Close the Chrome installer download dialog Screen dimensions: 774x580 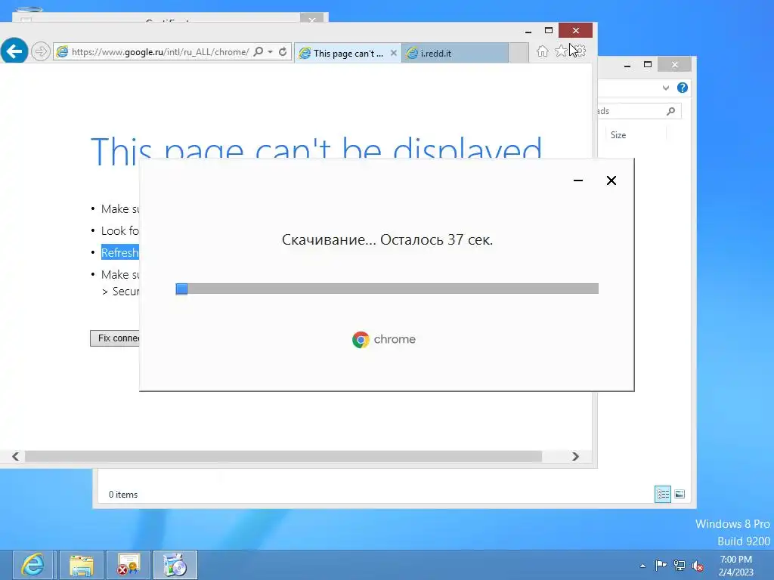pyautogui.click(x=611, y=180)
